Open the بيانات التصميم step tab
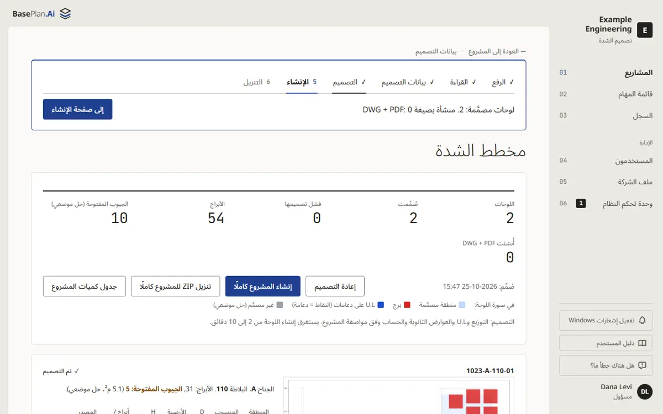The height and width of the screenshot is (414, 663). (408, 82)
